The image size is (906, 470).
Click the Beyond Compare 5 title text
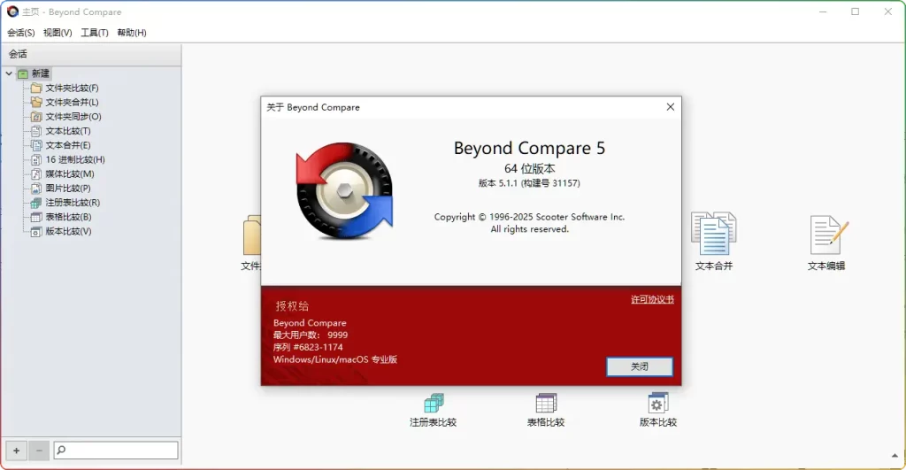click(x=529, y=149)
